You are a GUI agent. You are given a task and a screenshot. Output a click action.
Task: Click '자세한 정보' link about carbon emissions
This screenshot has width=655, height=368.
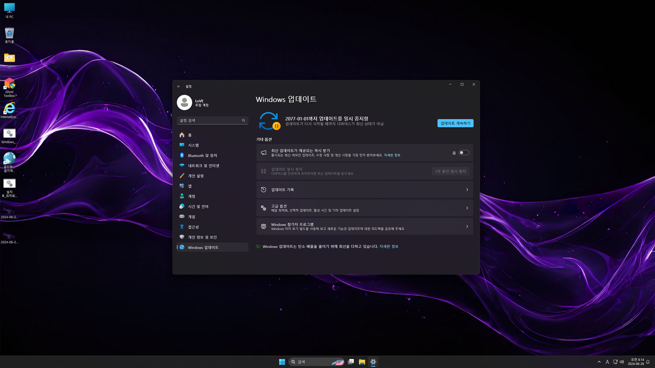[389, 247]
